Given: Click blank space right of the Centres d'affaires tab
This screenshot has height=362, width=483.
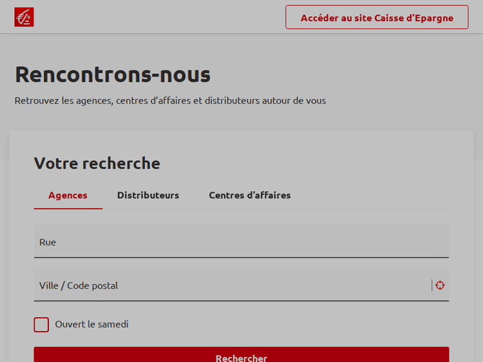Looking at the screenshot, I should click(374, 195).
